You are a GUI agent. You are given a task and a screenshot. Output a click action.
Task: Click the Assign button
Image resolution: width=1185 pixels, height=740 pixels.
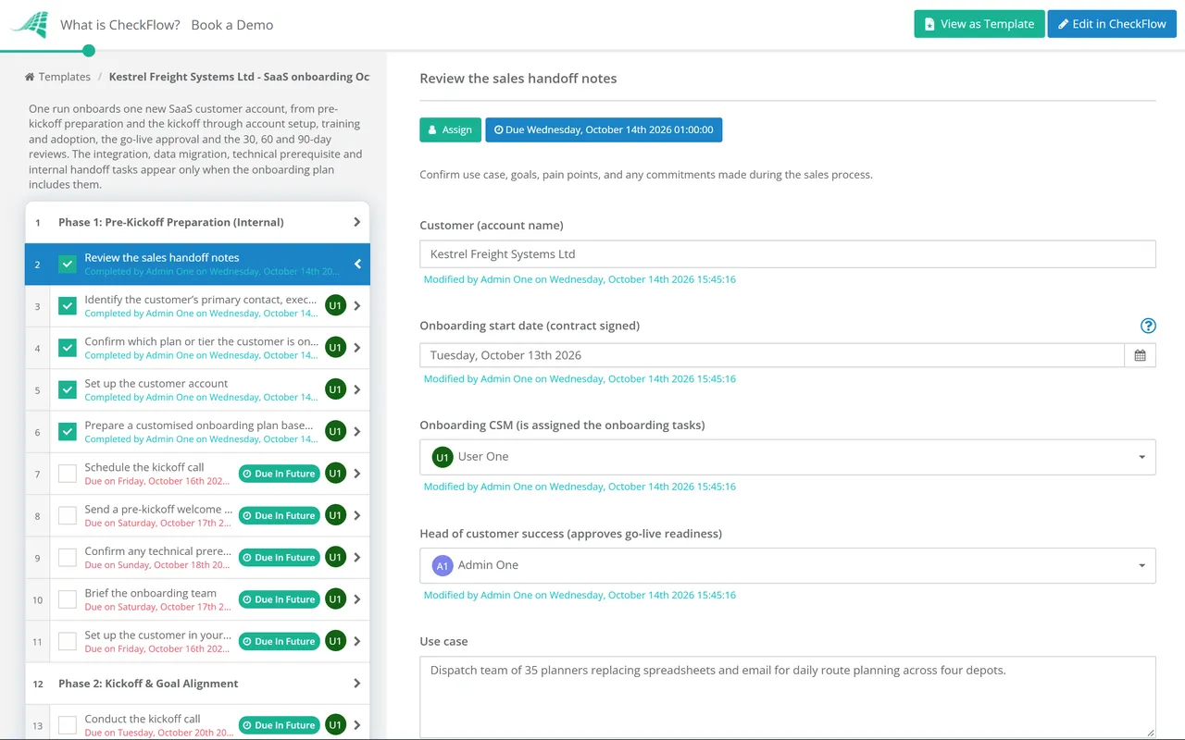pos(450,130)
